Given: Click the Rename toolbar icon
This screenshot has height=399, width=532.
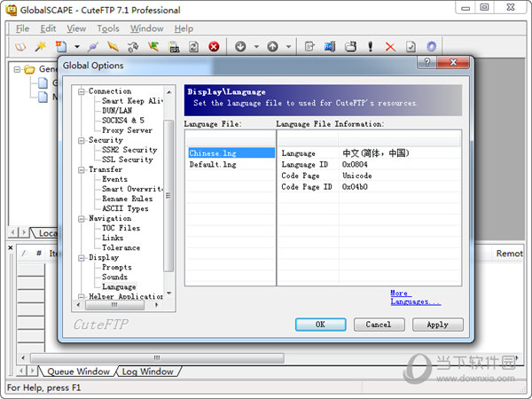Looking at the screenshot, I should [x=330, y=46].
